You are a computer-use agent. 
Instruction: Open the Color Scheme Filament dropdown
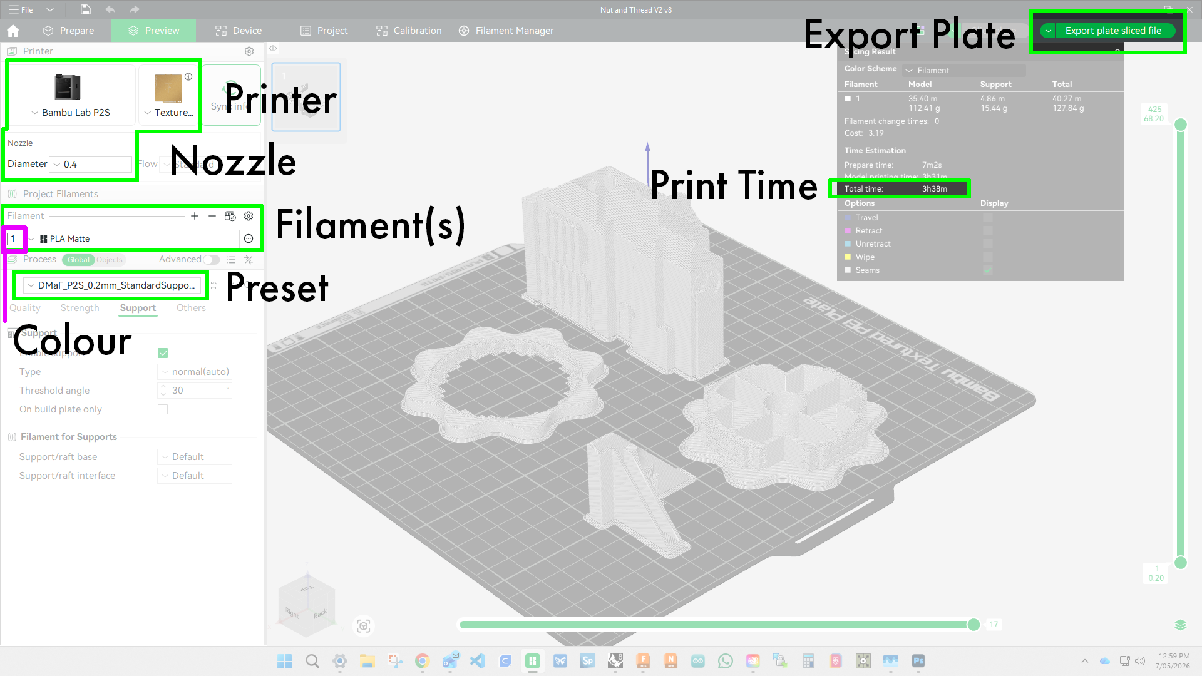click(963, 71)
